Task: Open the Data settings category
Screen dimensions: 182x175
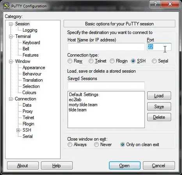Action: 27,105
